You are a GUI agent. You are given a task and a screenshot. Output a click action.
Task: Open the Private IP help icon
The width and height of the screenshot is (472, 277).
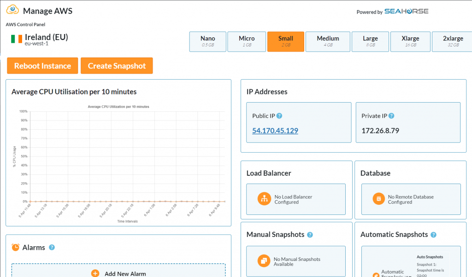click(391, 115)
